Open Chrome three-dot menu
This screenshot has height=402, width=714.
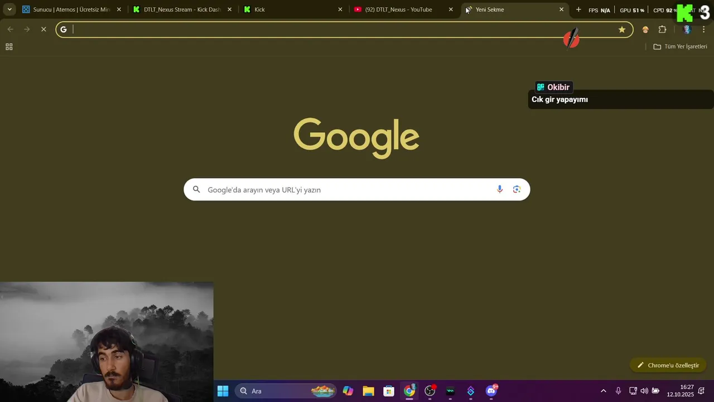704,30
